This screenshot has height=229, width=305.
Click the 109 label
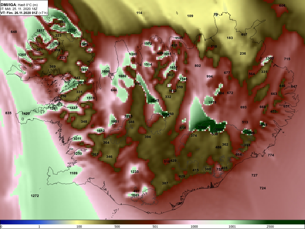coord(190,16)
